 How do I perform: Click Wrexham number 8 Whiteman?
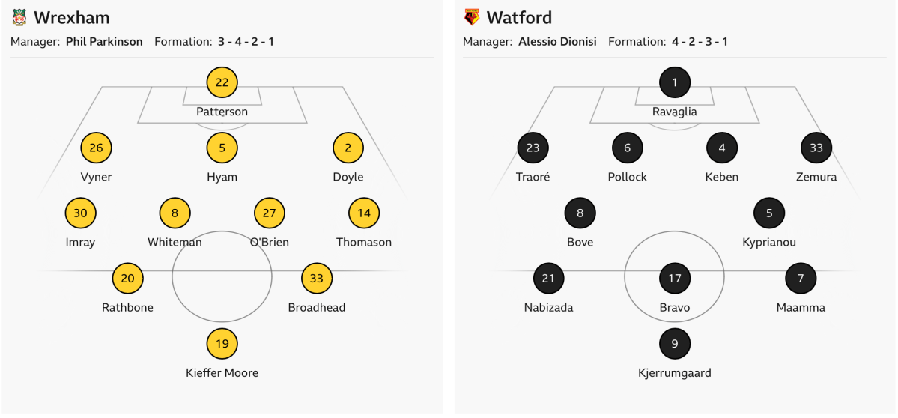[175, 213]
